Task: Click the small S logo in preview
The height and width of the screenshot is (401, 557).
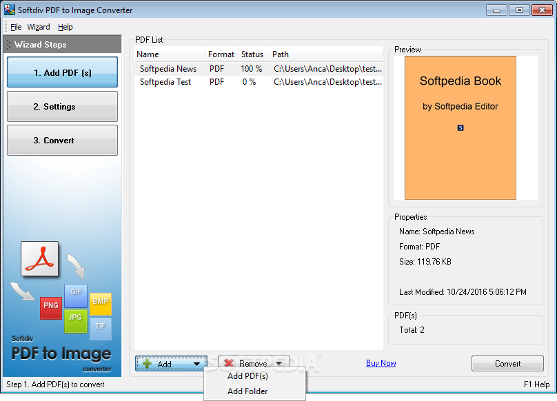Action: coord(460,128)
